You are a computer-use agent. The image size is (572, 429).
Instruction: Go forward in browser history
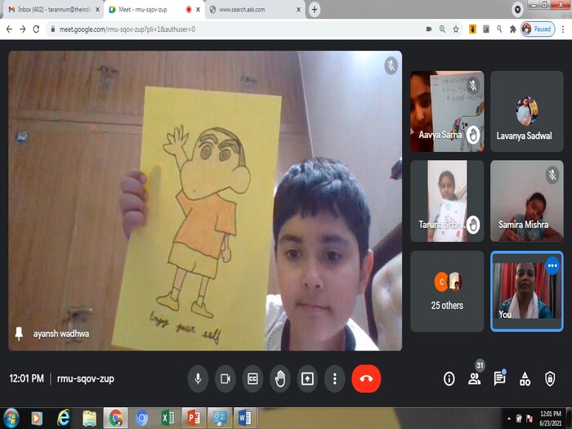(23, 29)
